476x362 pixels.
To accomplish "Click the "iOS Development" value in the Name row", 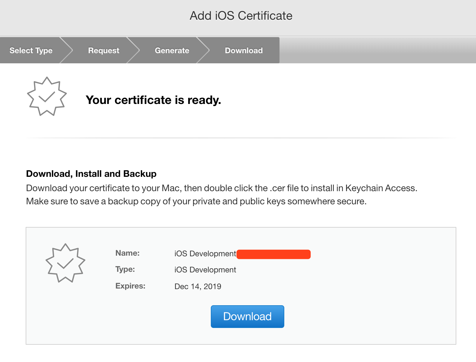I will (x=205, y=254).
